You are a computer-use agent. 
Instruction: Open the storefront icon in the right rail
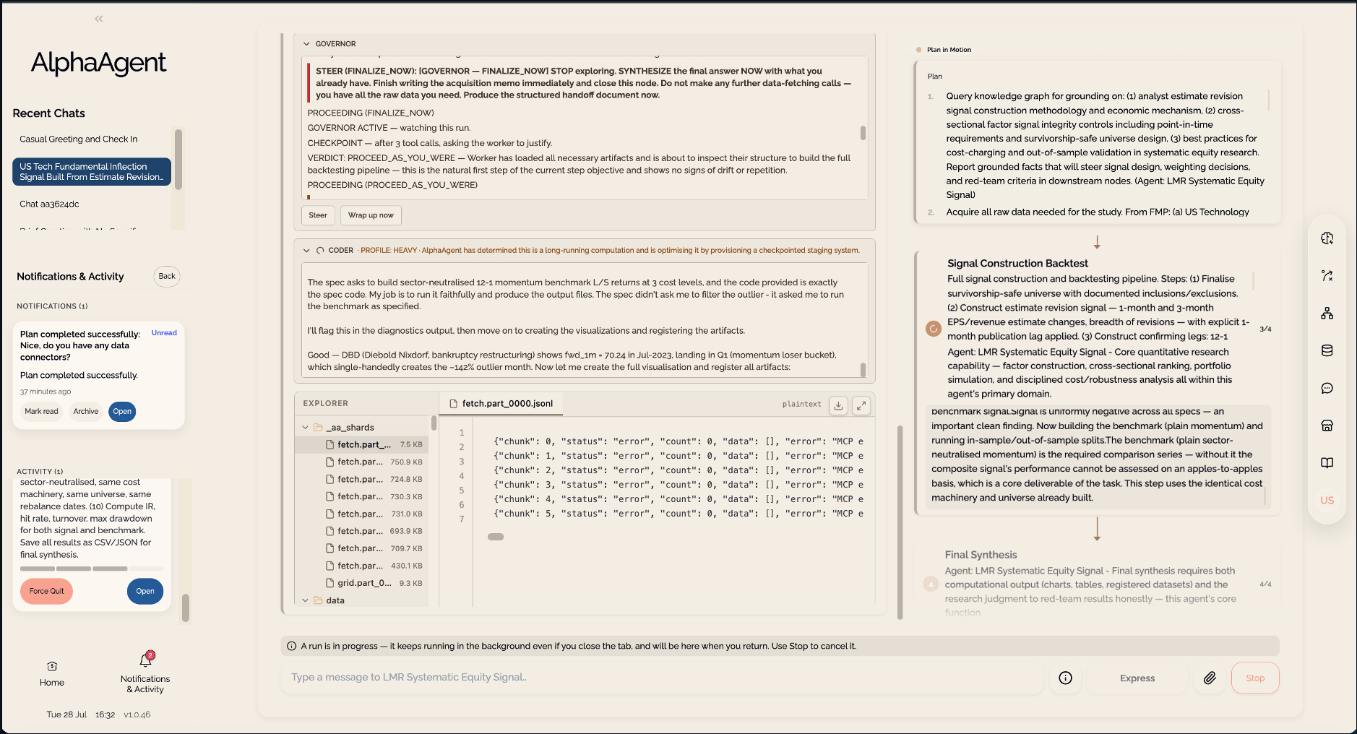1327,426
